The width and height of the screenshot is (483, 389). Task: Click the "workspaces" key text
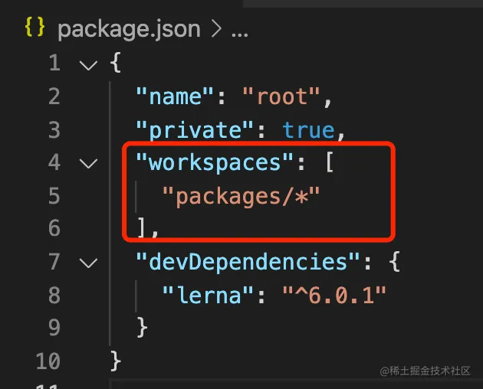215,163
